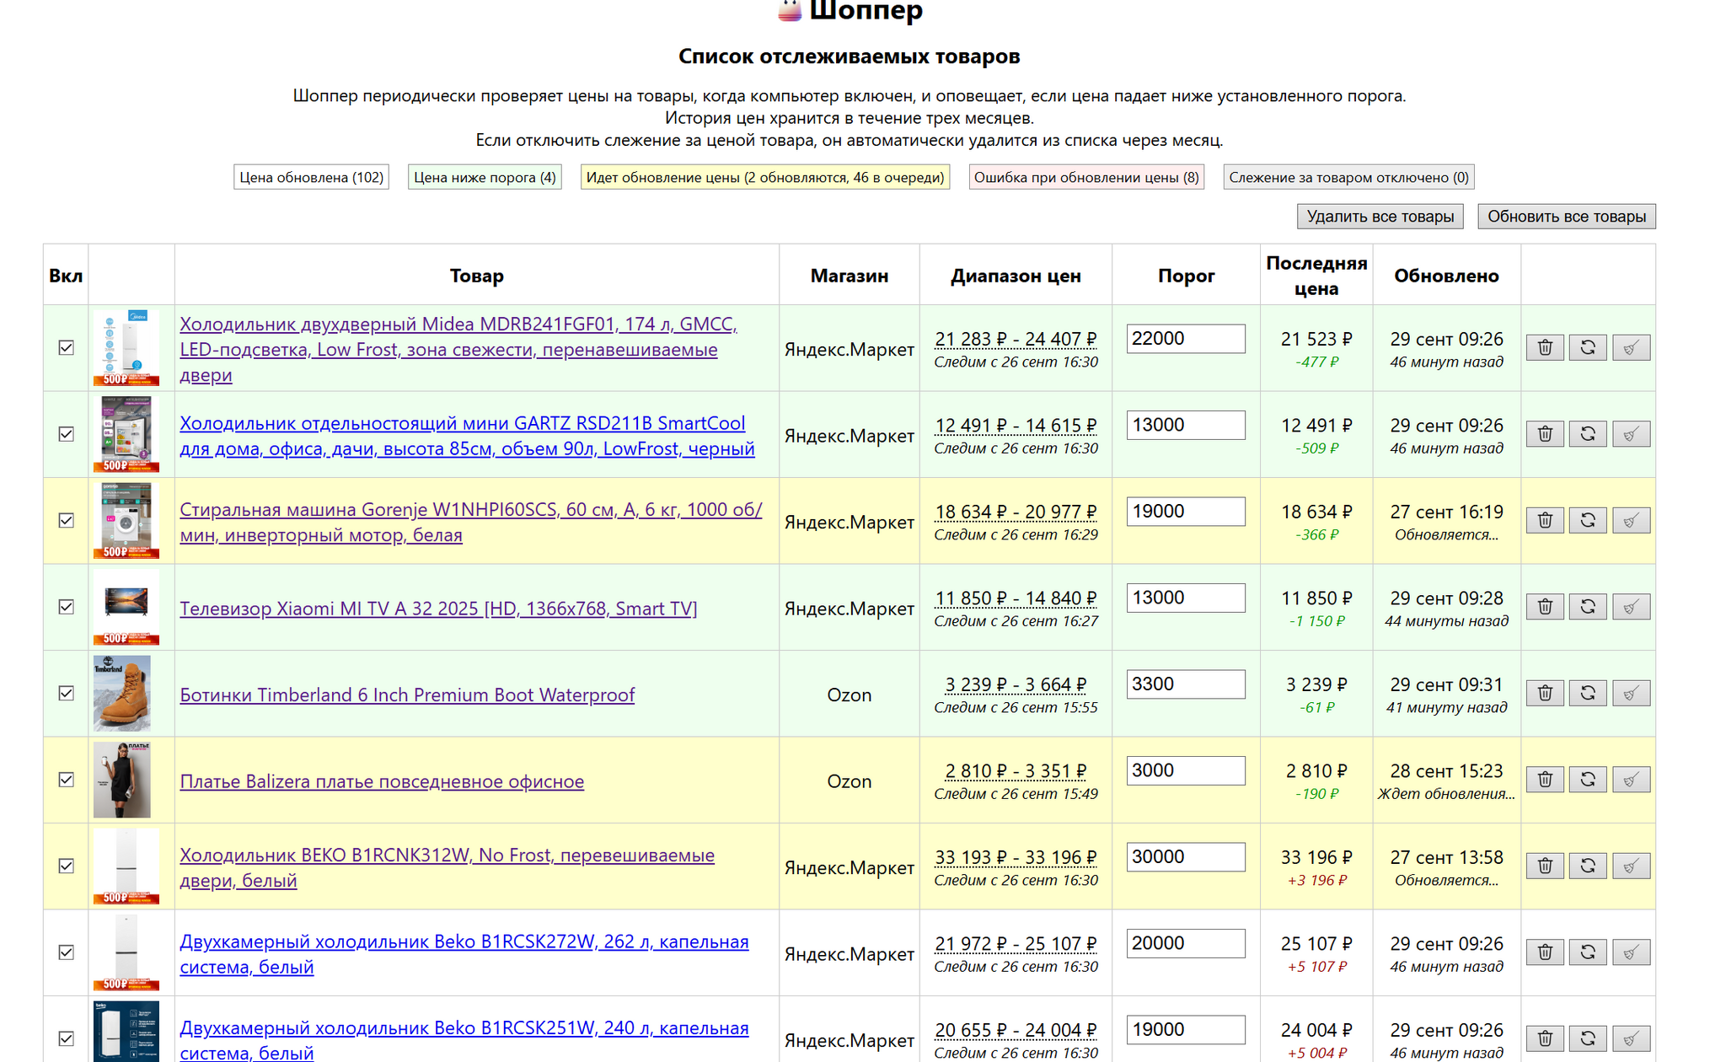Viewport: 1726px width, 1062px height.
Task: Refresh price for BEKO B1RCNK312W refrigerator
Action: [x=1587, y=866]
